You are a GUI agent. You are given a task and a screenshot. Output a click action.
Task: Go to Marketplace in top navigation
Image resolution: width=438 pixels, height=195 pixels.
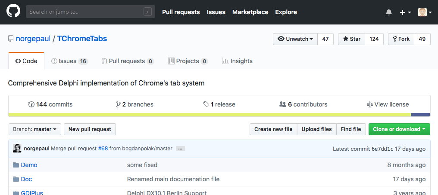click(x=250, y=12)
